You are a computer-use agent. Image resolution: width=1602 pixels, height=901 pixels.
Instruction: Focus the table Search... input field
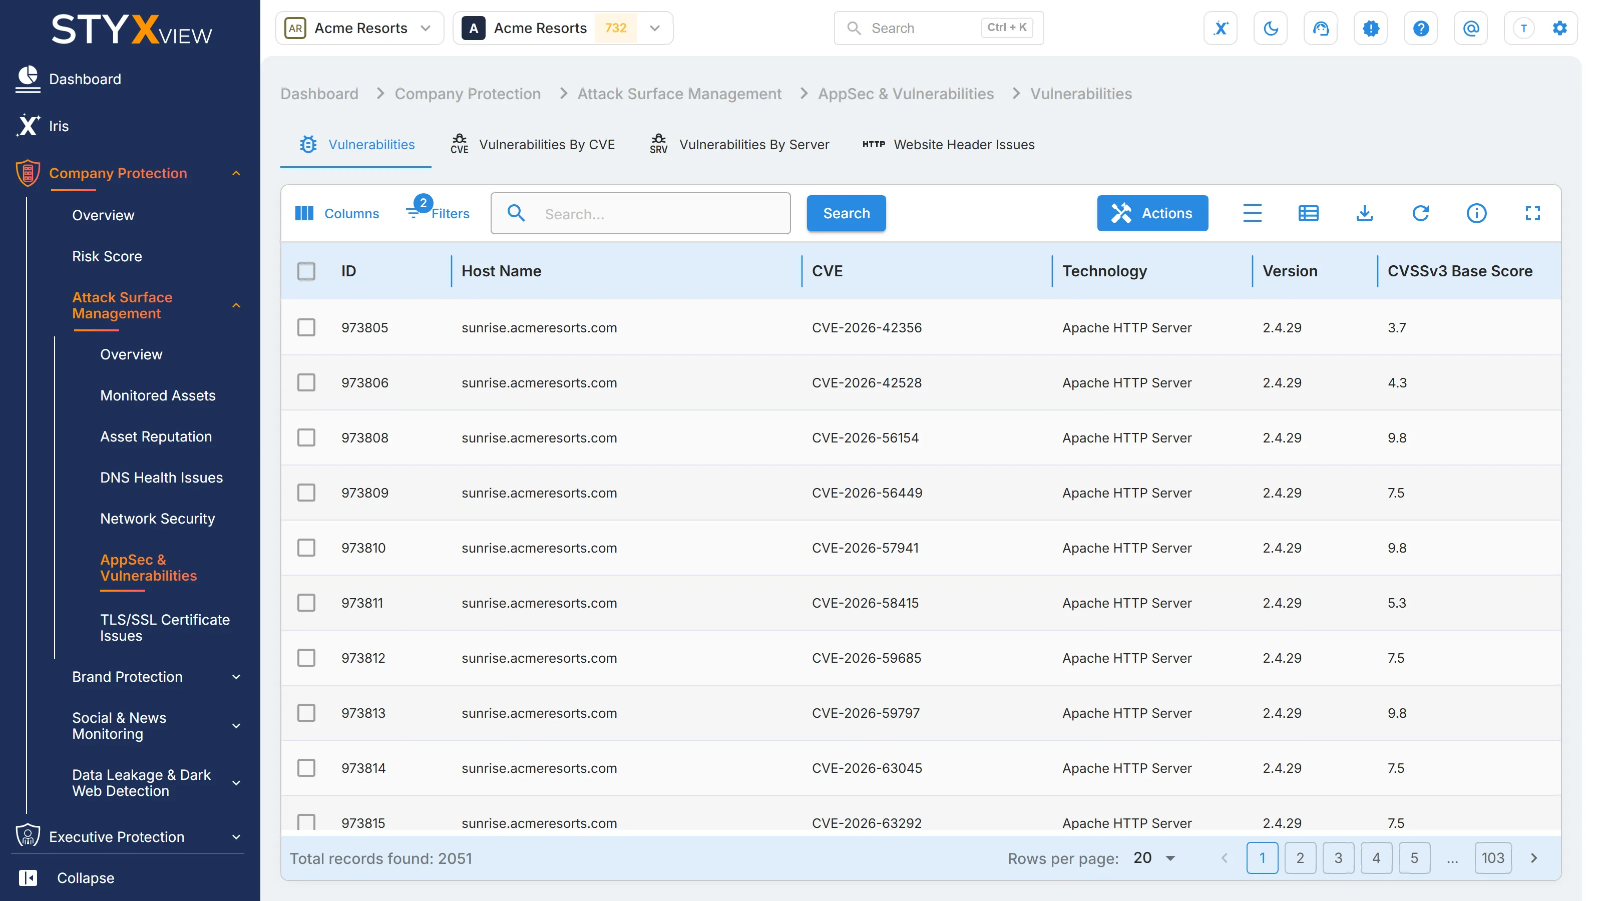pyautogui.click(x=641, y=213)
